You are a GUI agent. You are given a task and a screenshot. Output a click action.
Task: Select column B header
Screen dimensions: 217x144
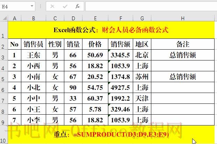[34, 18]
